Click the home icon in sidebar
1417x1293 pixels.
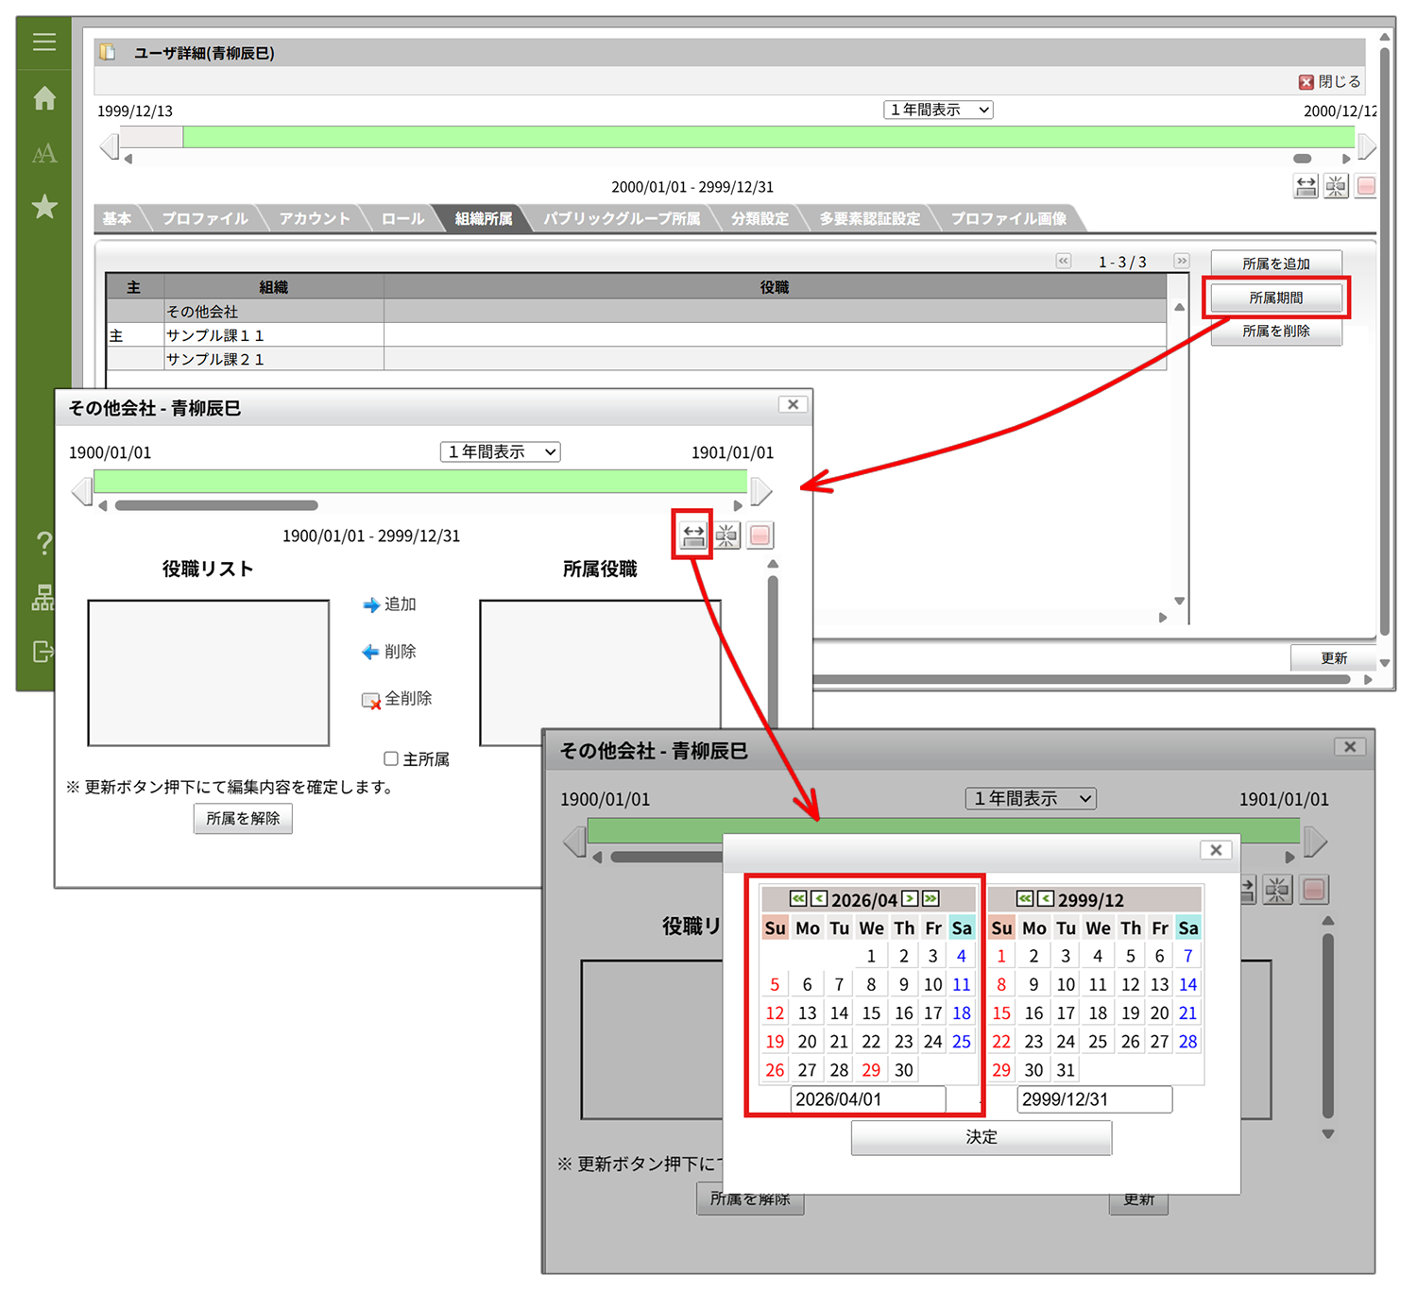coord(44,98)
